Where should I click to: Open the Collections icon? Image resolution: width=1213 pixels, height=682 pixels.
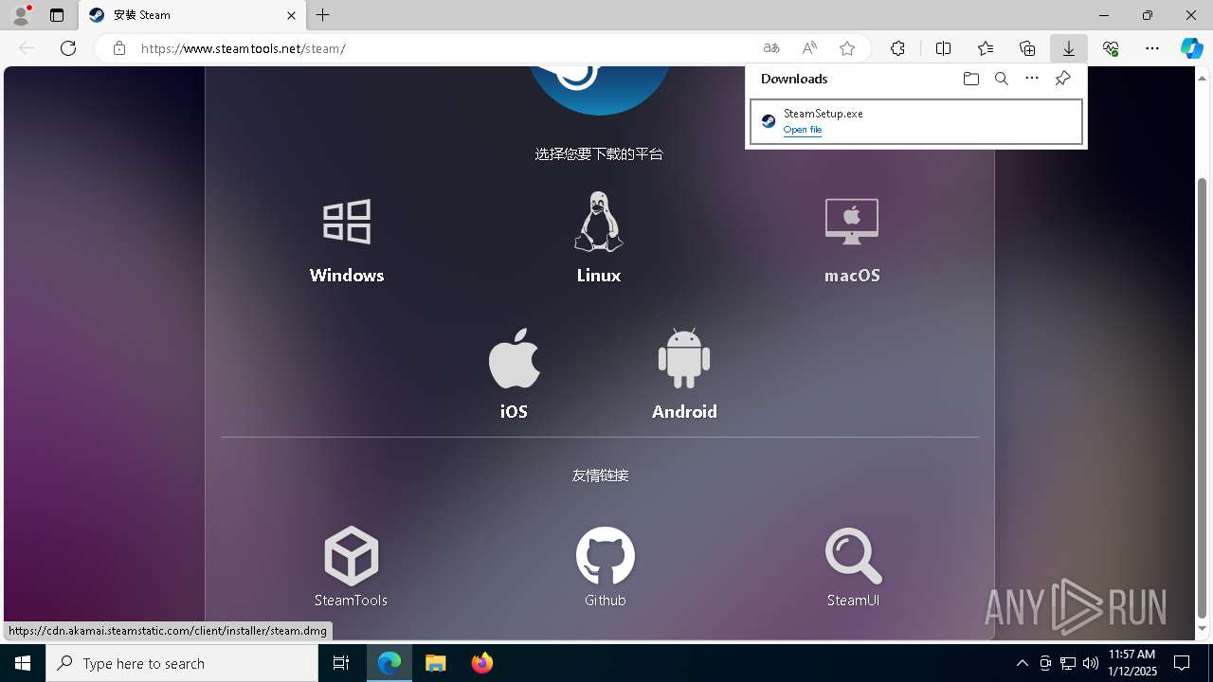point(1027,48)
